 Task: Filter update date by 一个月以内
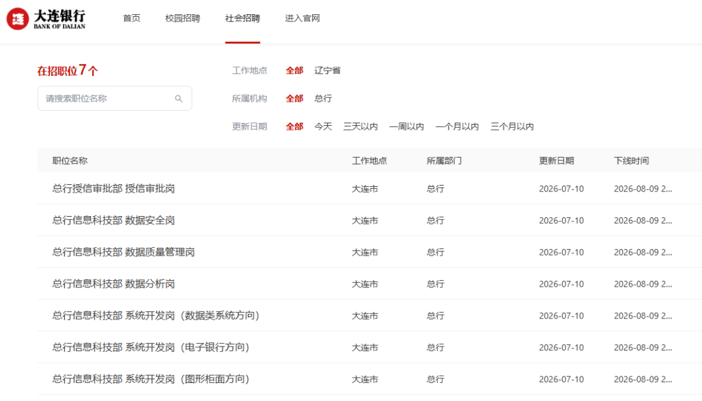(x=457, y=127)
